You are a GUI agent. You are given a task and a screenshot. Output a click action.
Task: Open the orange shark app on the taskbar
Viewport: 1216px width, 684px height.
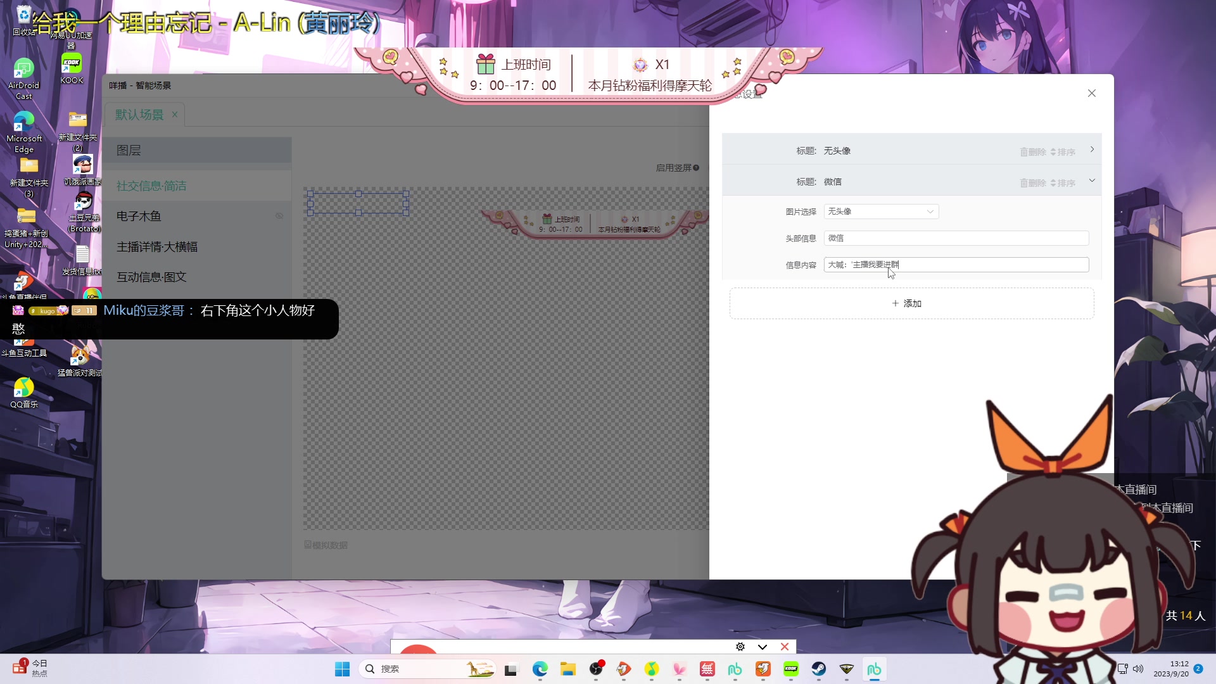(x=763, y=669)
